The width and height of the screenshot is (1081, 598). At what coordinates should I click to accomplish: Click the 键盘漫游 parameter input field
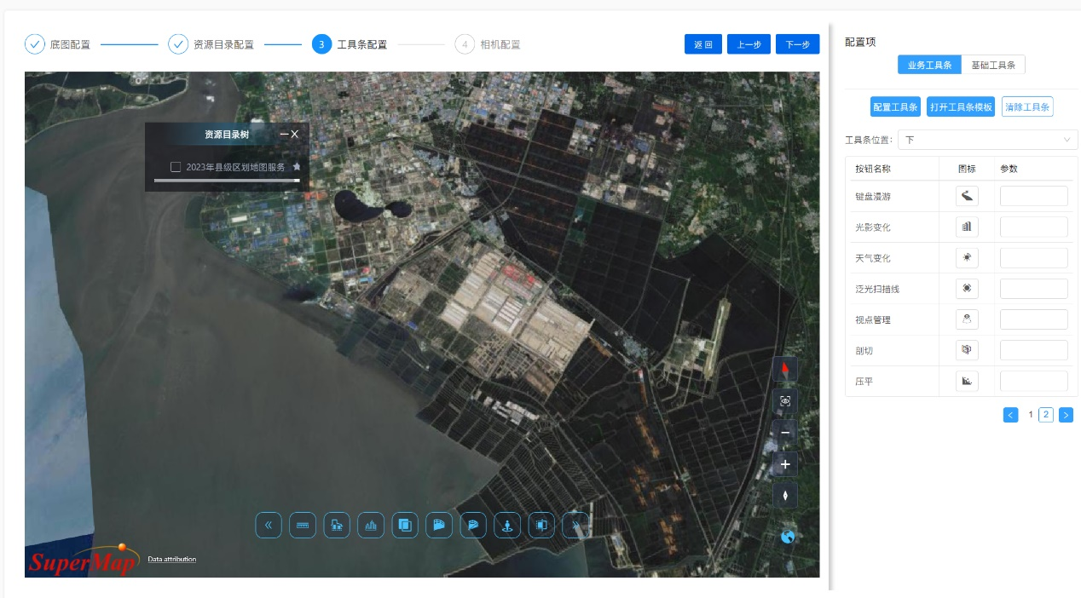(1033, 196)
